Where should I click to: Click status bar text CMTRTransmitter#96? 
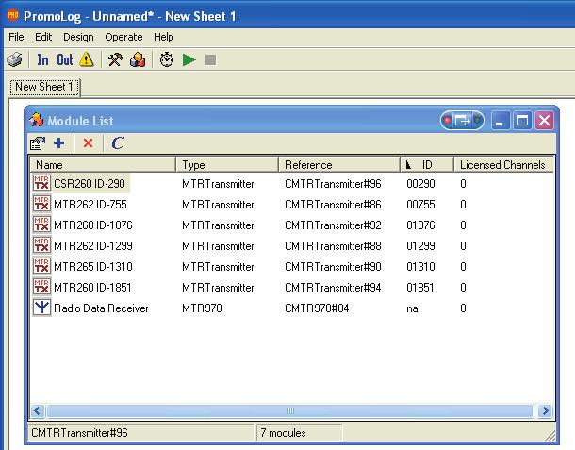click(x=79, y=433)
